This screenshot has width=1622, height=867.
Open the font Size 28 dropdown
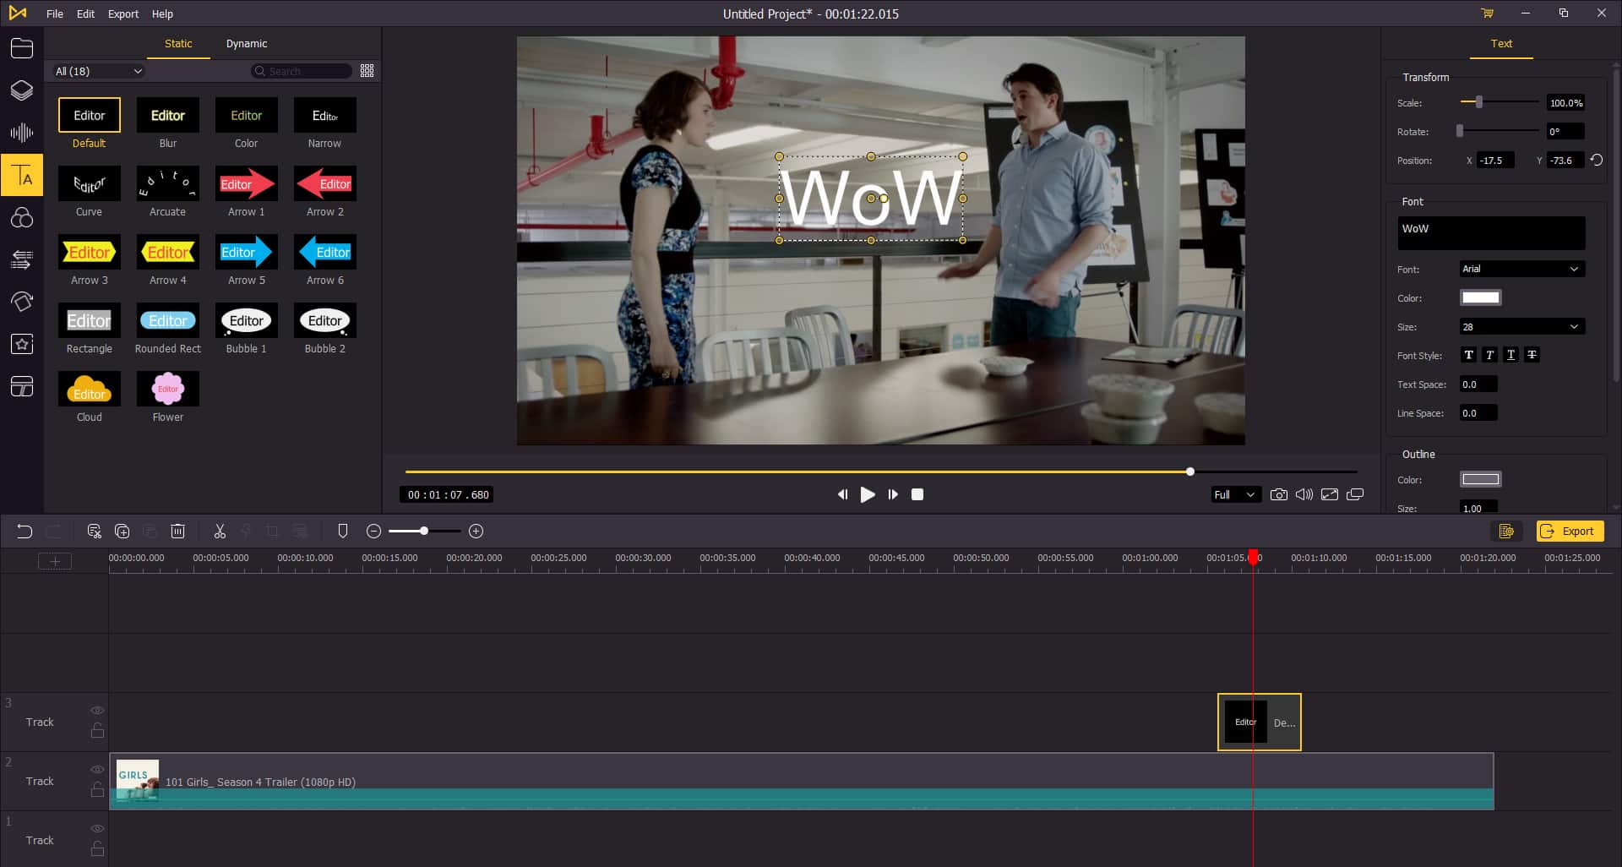[1521, 326]
